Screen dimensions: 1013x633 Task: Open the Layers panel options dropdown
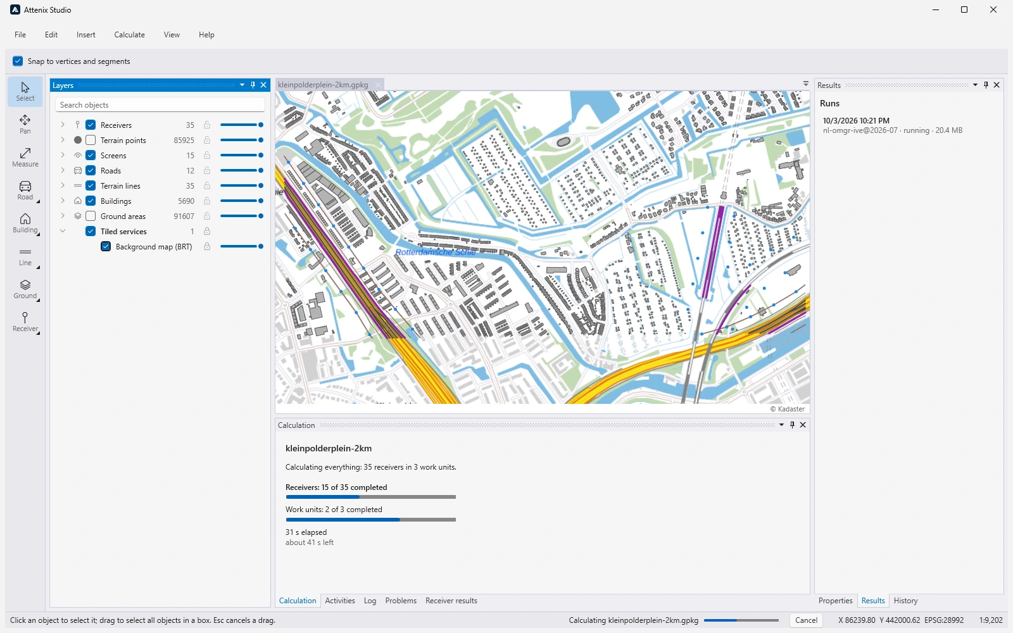[242, 85]
